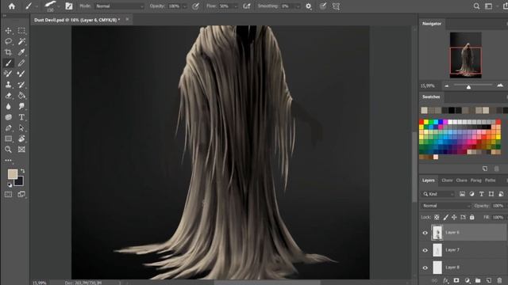
Task: Select the Magic Wand tool
Action: pos(21,41)
